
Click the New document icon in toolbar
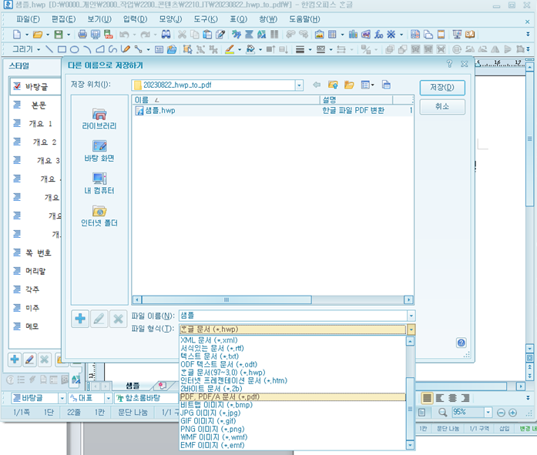pyautogui.click(x=17, y=35)
